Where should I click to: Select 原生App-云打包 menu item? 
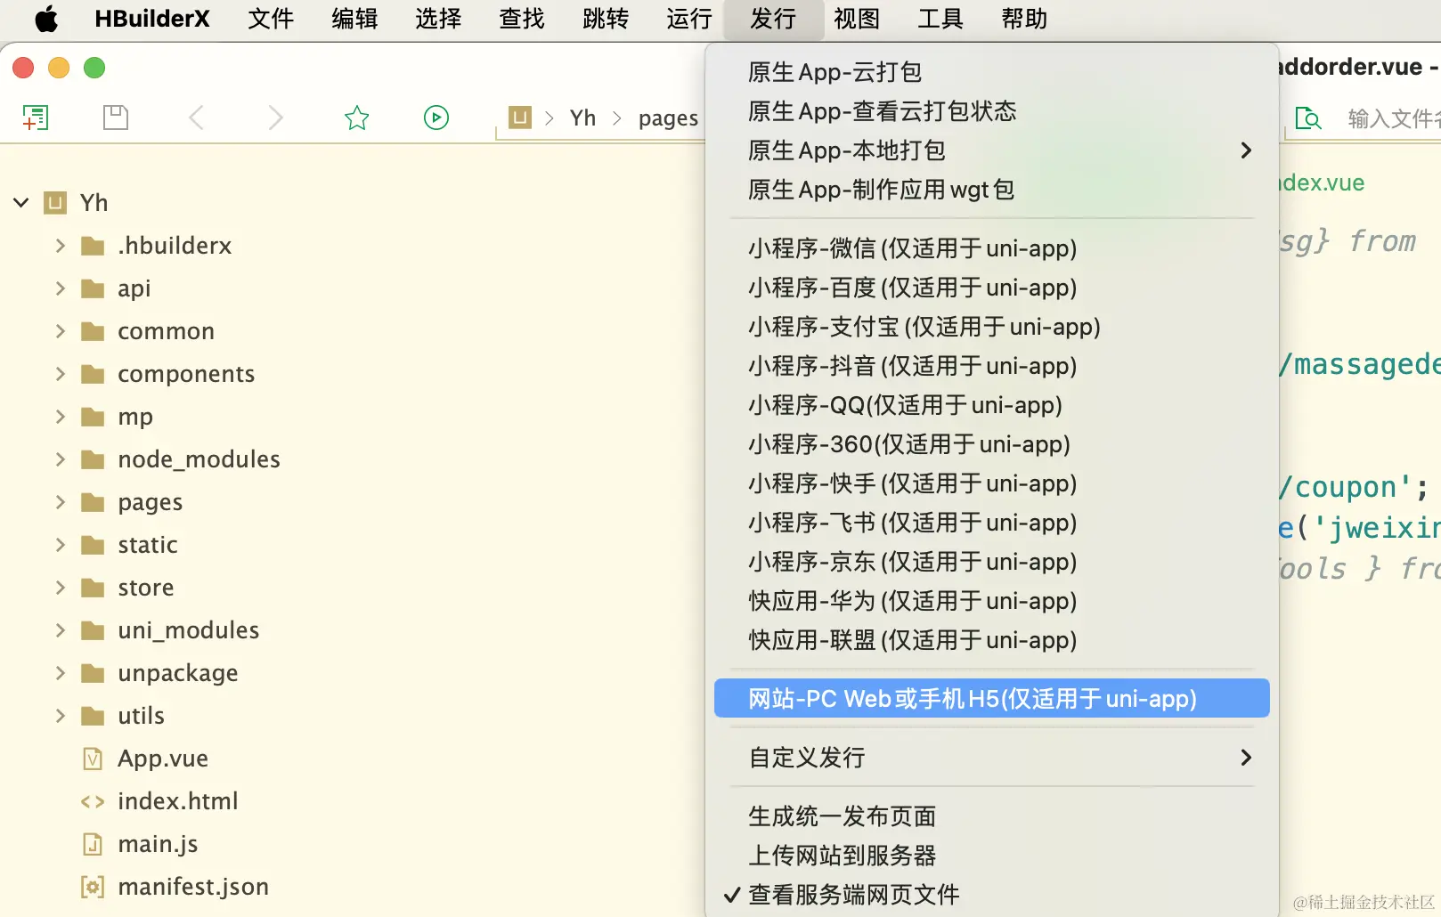992,72
